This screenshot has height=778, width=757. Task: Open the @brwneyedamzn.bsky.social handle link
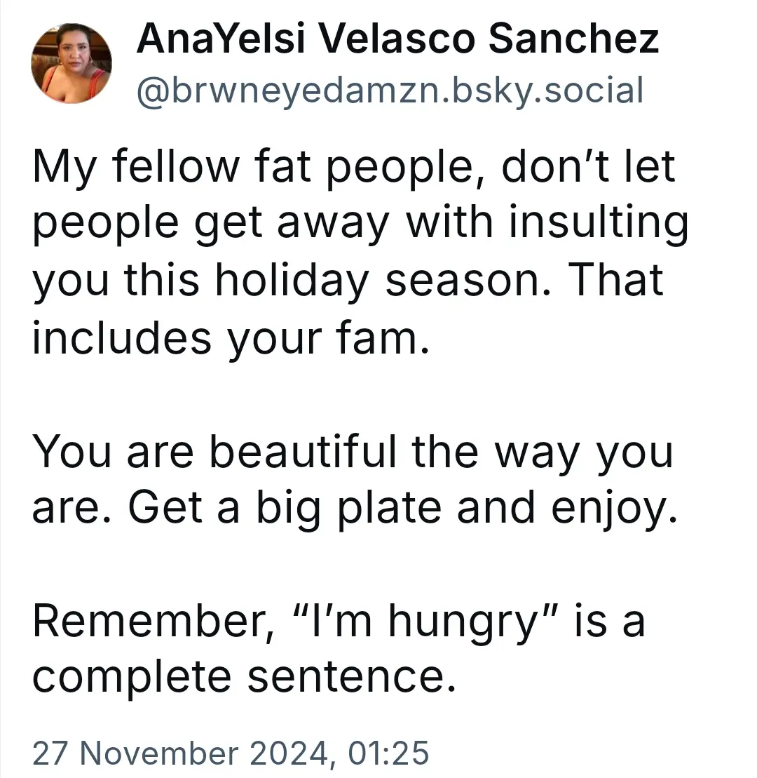pos(390,90)
